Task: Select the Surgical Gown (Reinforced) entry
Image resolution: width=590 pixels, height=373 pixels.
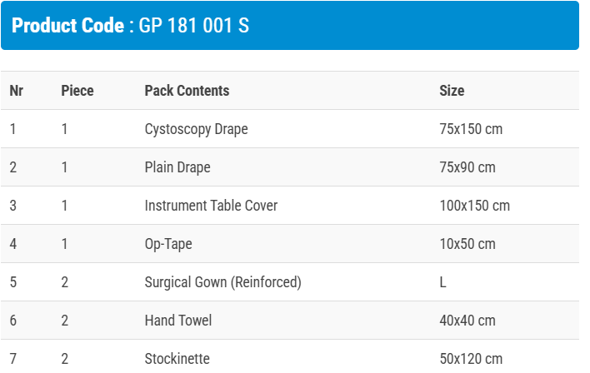Action: tap(222, 282)
